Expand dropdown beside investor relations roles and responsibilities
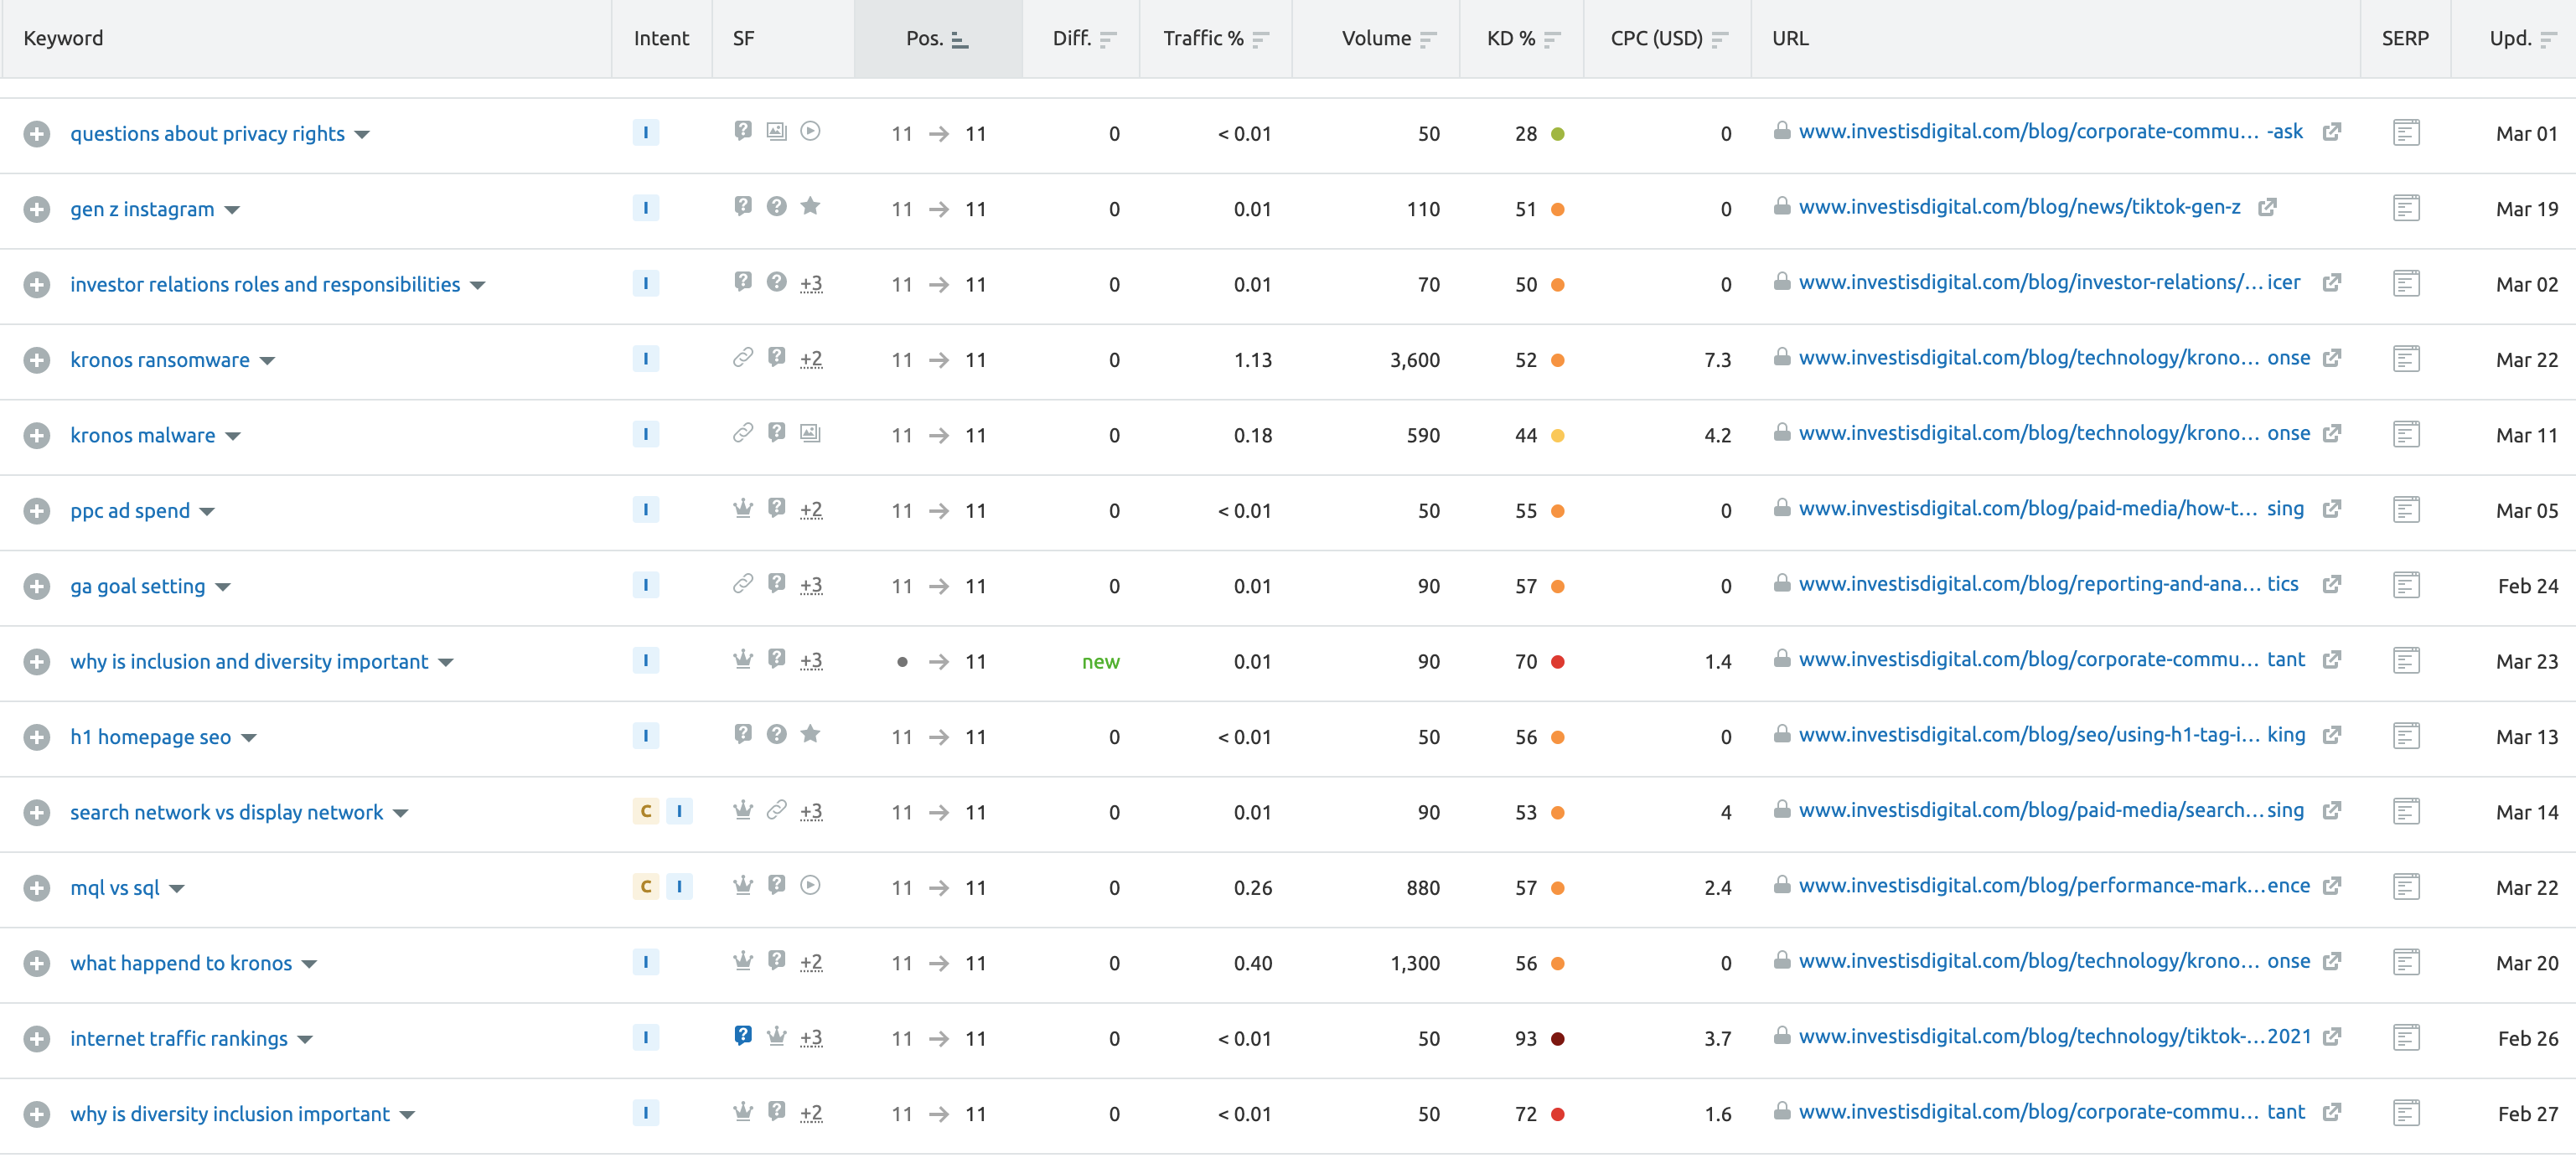This screenshot has width=2576, height=1158. (478, 285)
